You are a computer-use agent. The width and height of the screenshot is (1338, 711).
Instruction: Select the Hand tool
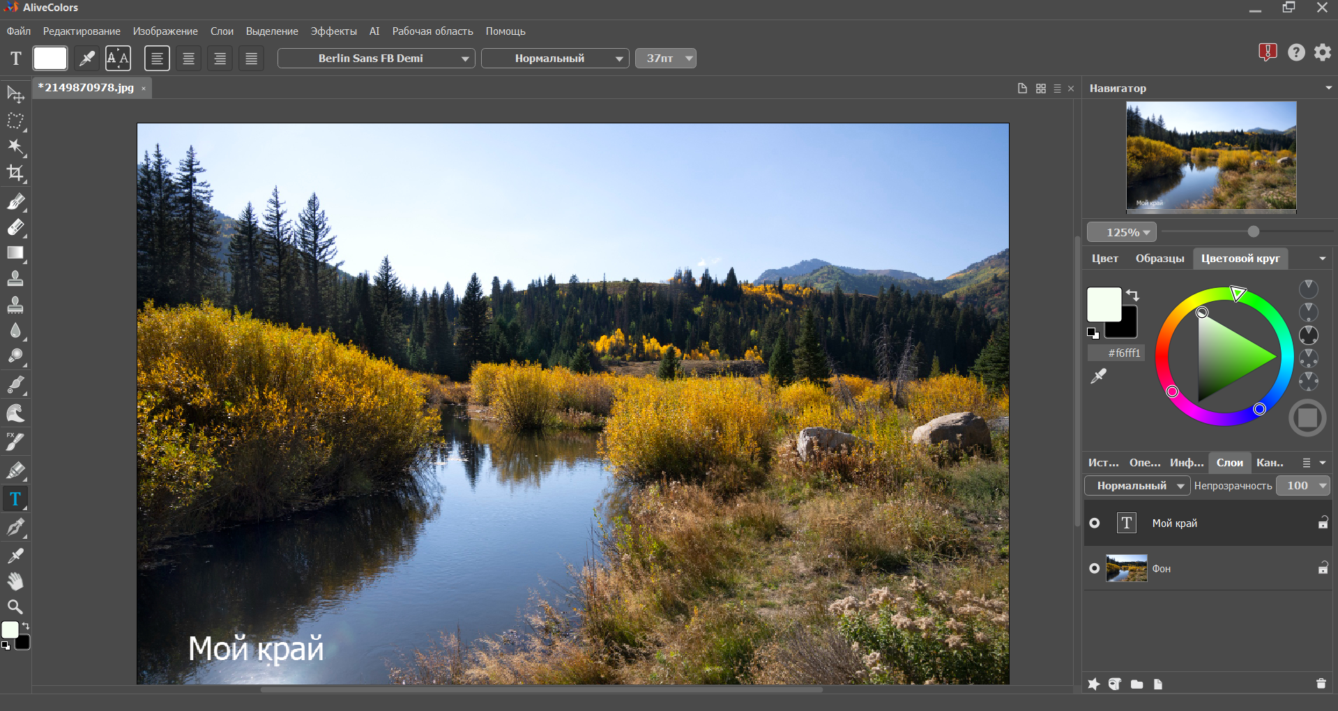point(15,581)
